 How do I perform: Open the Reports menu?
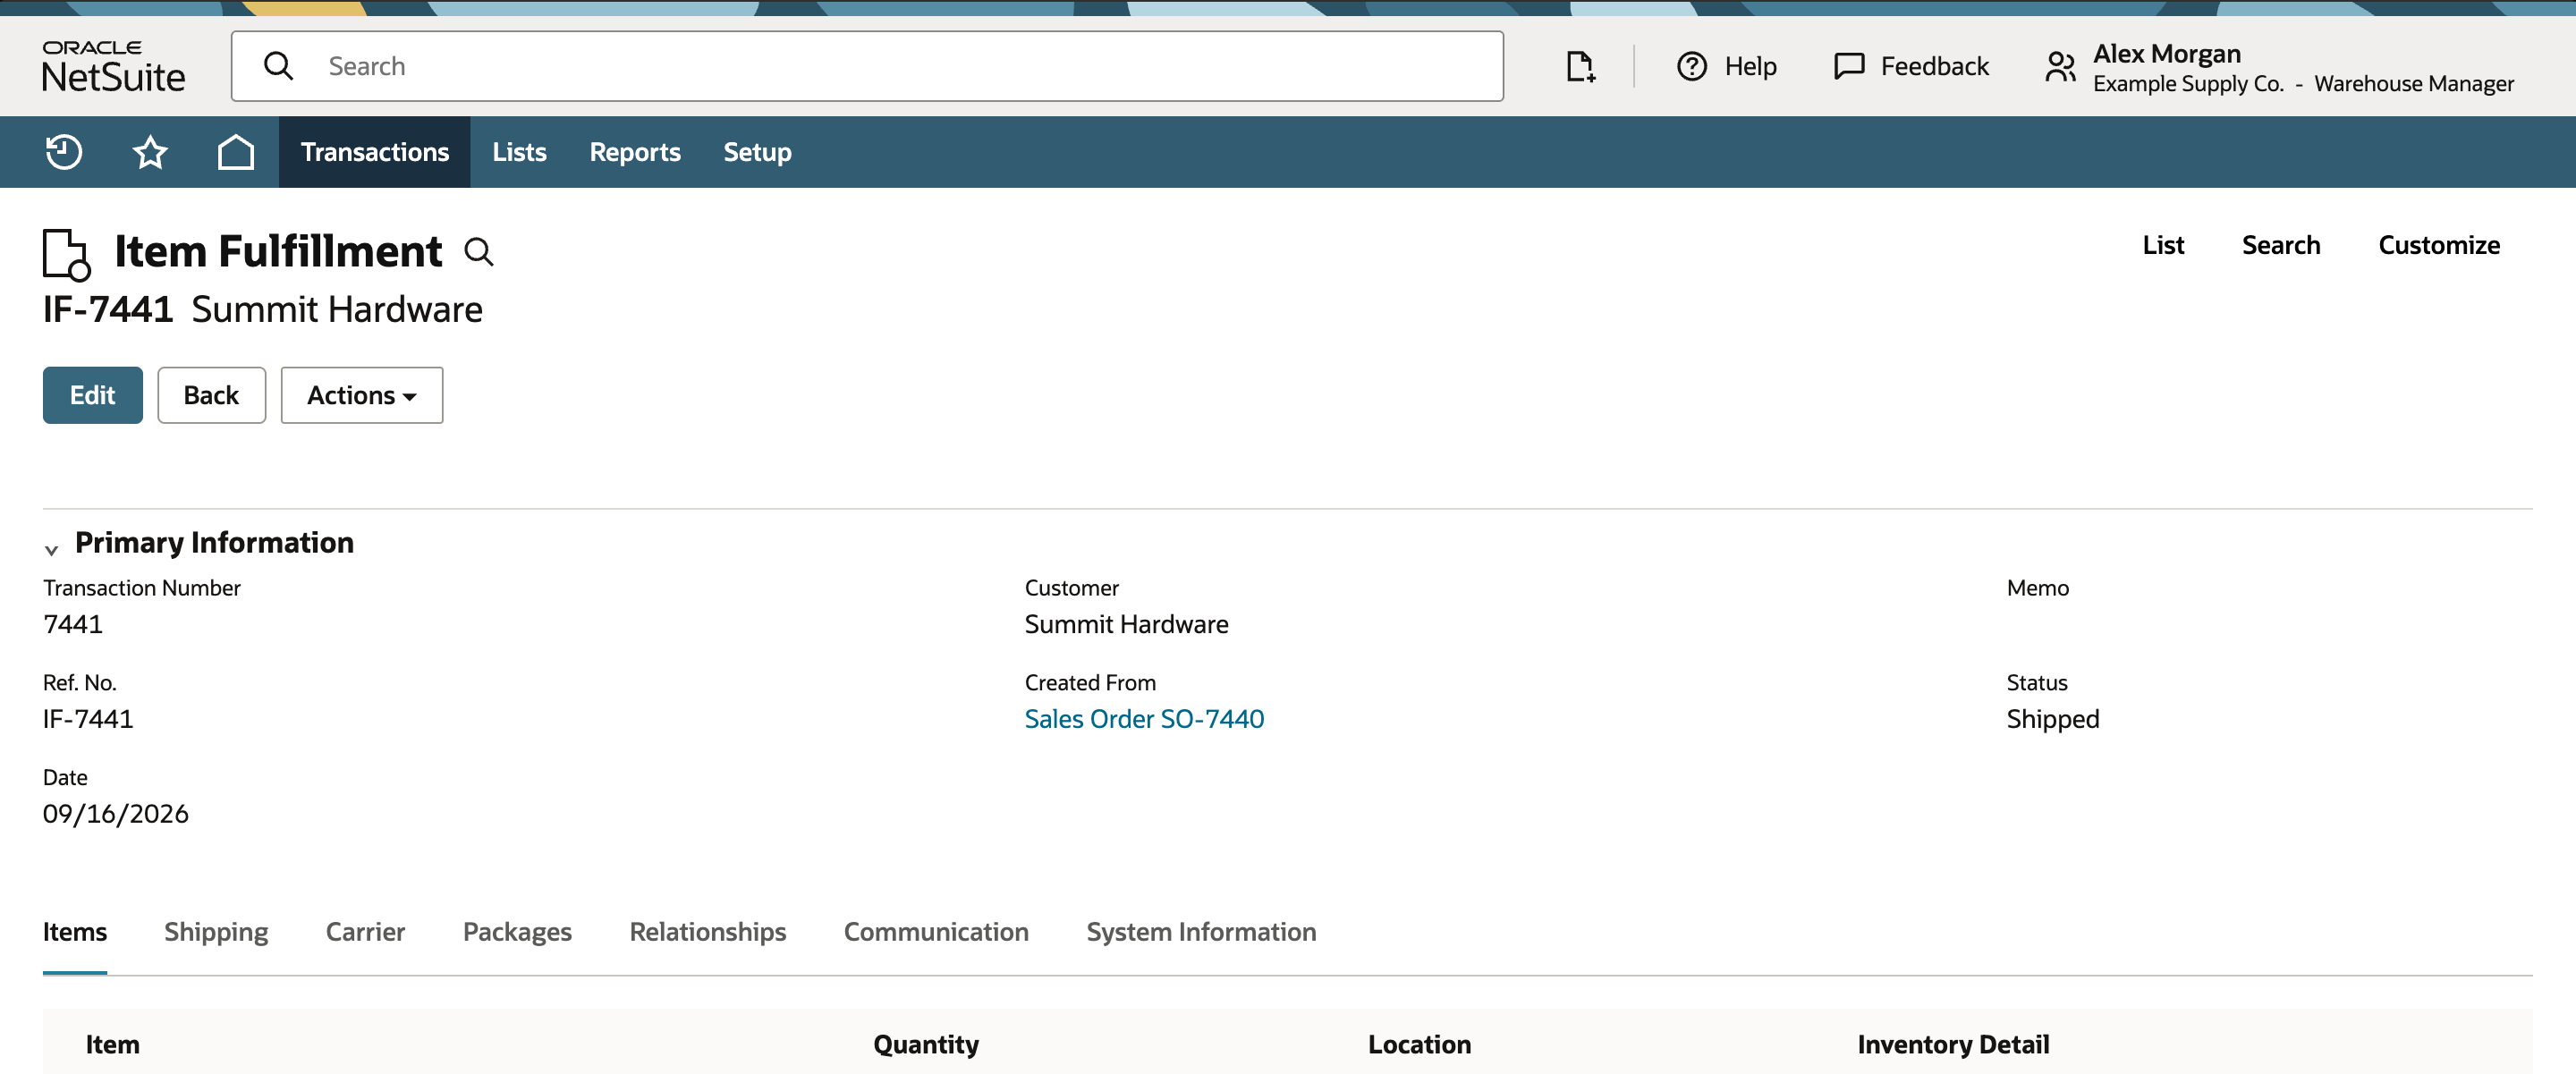click(635, 152)
